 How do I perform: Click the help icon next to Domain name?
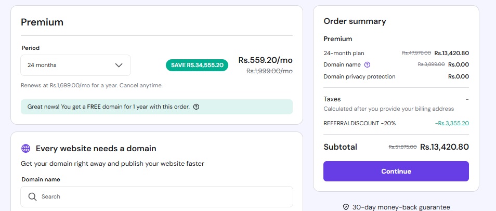(367, 64)
